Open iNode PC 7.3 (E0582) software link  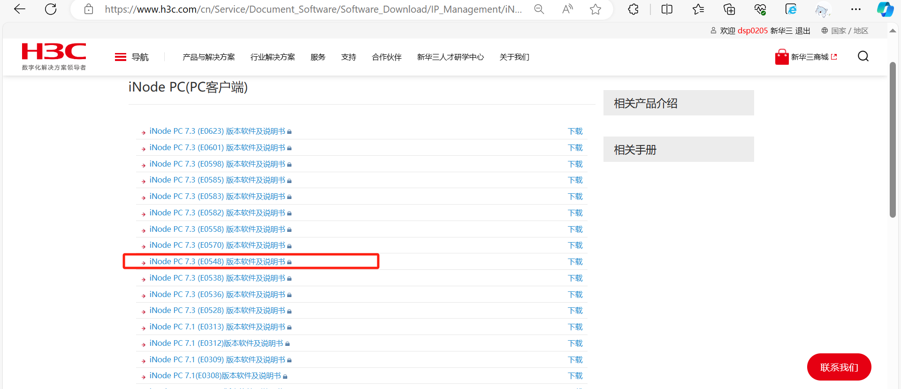217,213
